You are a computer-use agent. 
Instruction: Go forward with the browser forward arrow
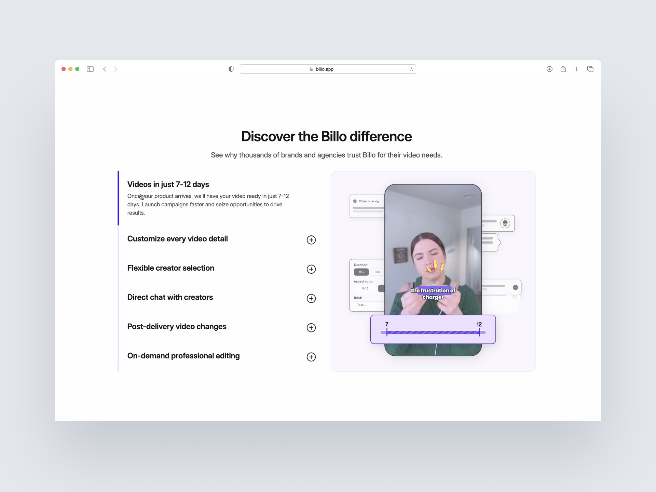coord(115,69)
